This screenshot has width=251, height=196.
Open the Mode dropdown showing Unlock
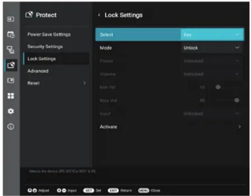tap(212, 48)
